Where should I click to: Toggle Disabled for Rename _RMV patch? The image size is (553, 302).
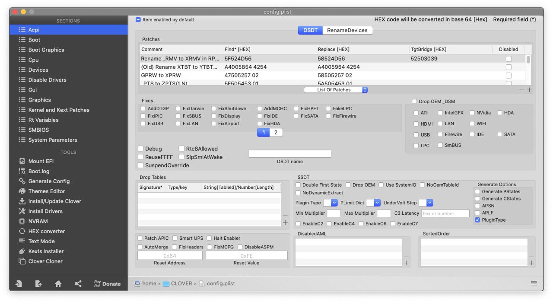click(x=509, y=59)
